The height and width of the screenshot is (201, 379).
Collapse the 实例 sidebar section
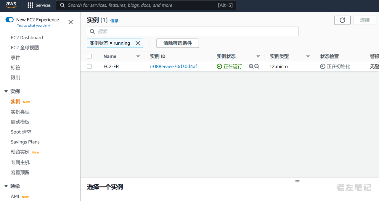point(6,91)
